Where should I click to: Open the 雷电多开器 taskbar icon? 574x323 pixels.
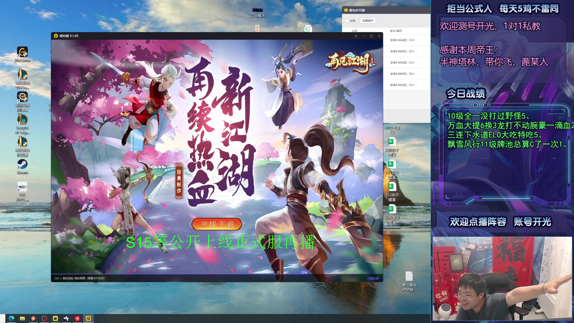click(x=55, y=319)
